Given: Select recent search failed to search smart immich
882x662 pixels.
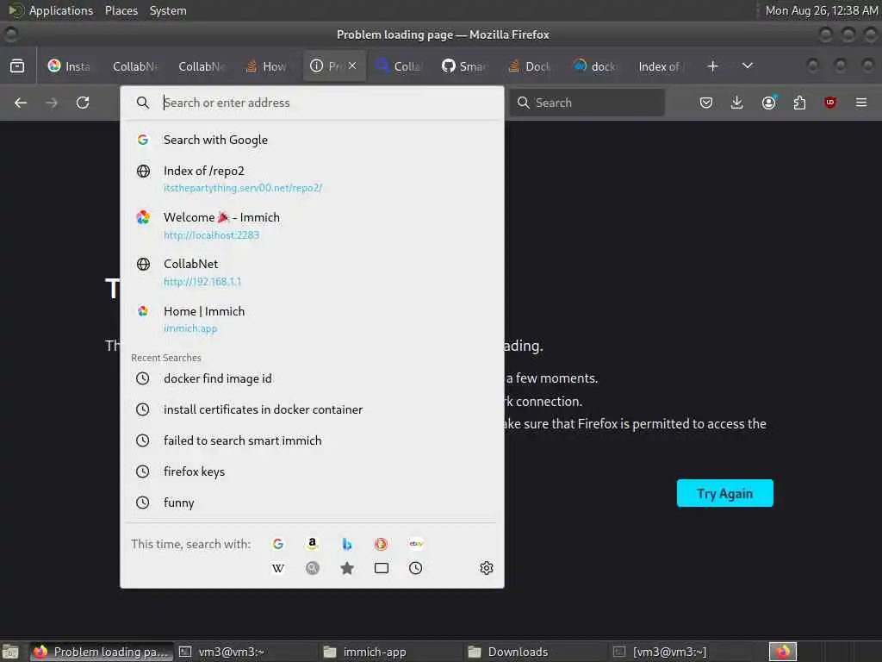Looking at the screenshot, I should point(312,440).
